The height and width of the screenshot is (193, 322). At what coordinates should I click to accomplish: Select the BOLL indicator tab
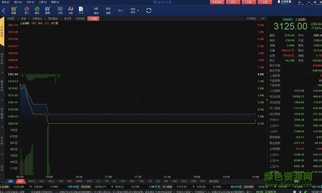51,181
